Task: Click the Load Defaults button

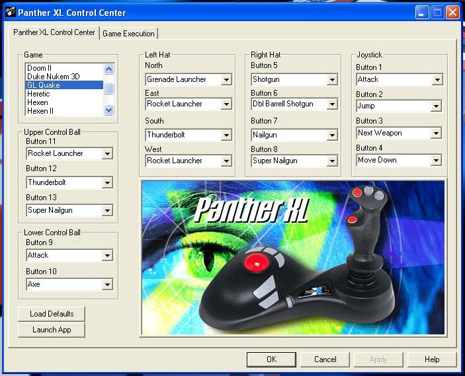Action: (x=52, y=314)
